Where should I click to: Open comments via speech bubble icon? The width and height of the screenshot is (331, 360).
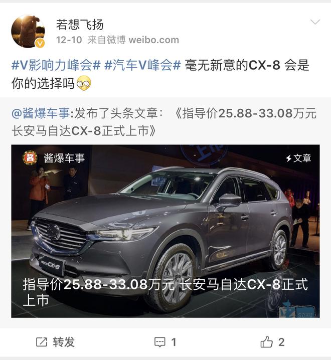point(160,342)
